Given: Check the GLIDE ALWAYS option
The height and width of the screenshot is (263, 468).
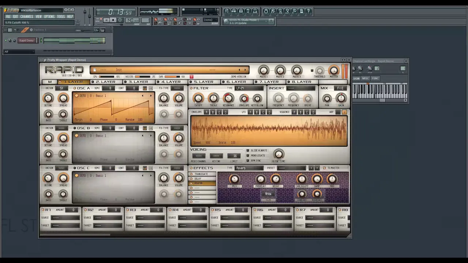Looking at the screenshot, I should point(248,150).
